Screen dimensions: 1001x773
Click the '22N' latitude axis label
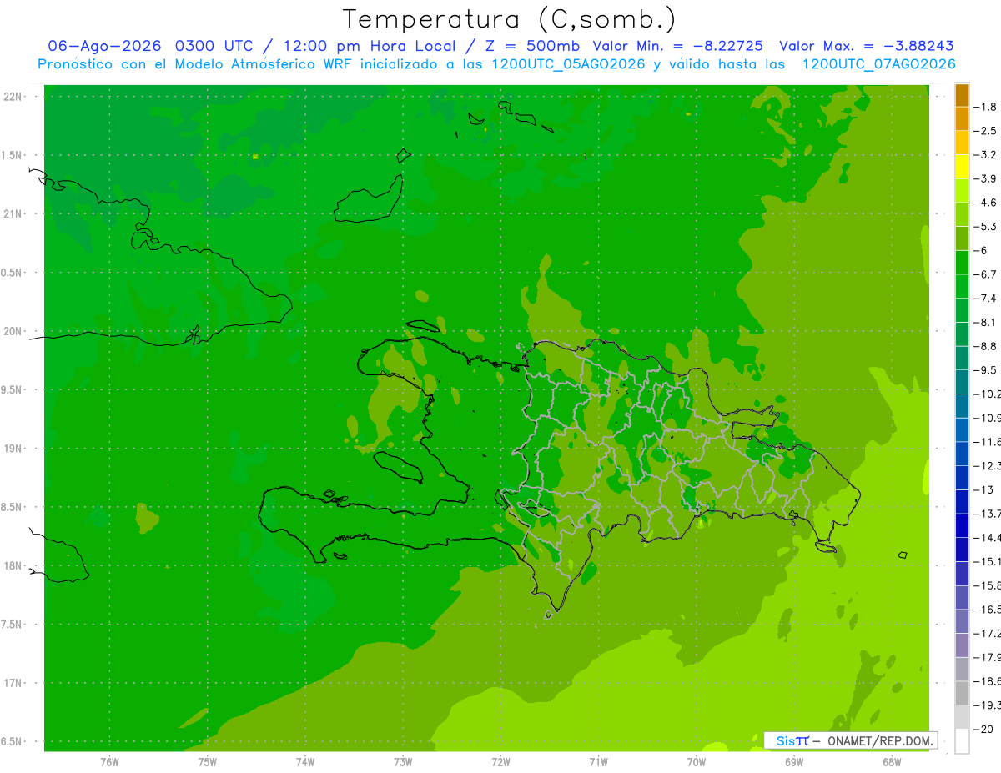click(13, 97)
